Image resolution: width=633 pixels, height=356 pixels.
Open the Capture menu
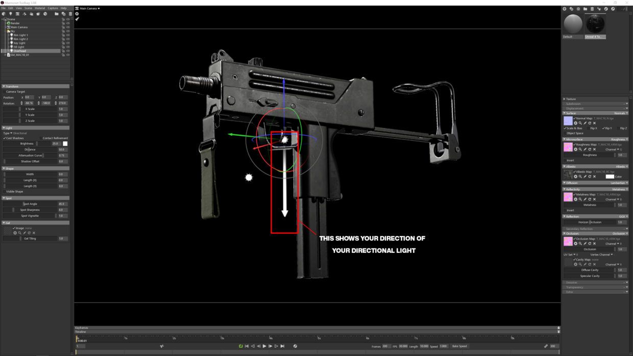coord(53,8)
